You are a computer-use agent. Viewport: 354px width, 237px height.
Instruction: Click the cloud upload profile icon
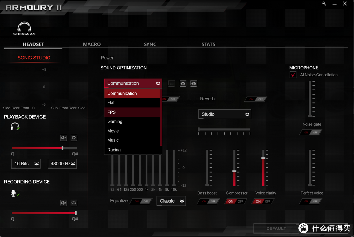point(183,83)
